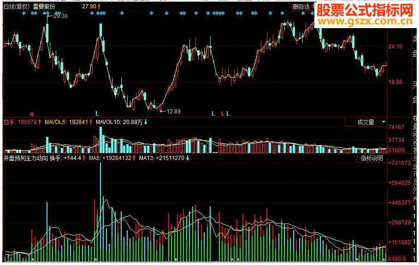Click the +741673 indicator axis label
419x265 pixels.
399,163
